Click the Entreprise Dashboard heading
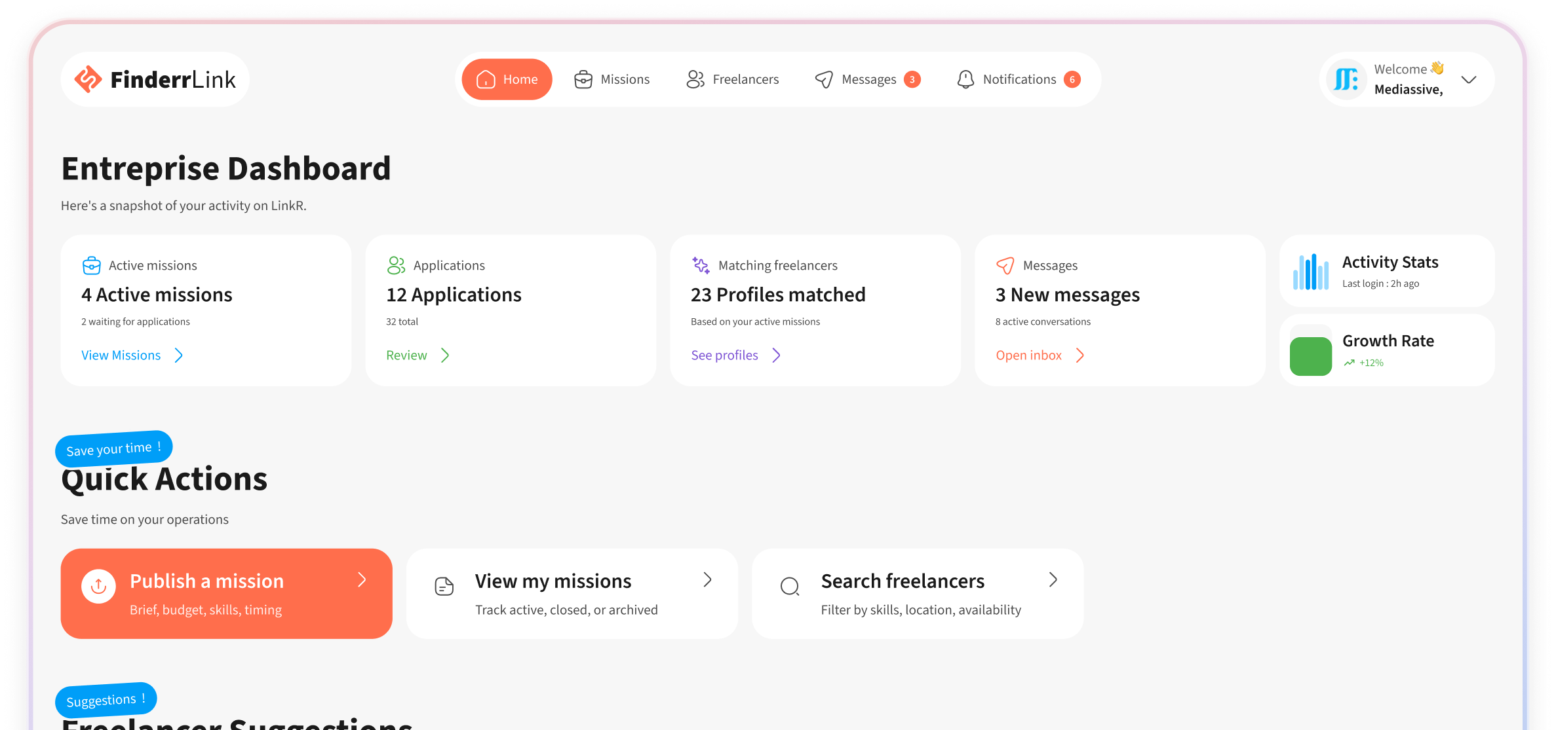 [226, 168]
